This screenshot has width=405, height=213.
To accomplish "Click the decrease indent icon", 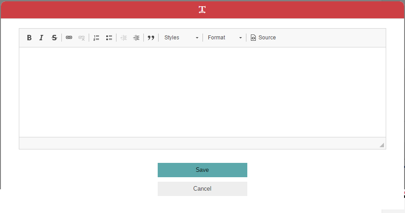I will tap(124, 38).
